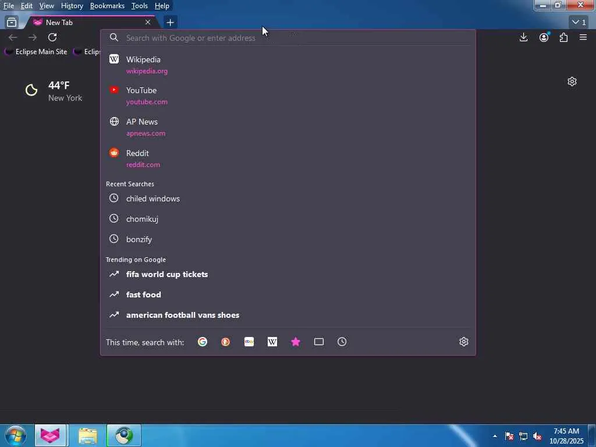Search this time with DuckDuckGo
The height and width of the screenshot is (447, 596).
coord(226,342)
